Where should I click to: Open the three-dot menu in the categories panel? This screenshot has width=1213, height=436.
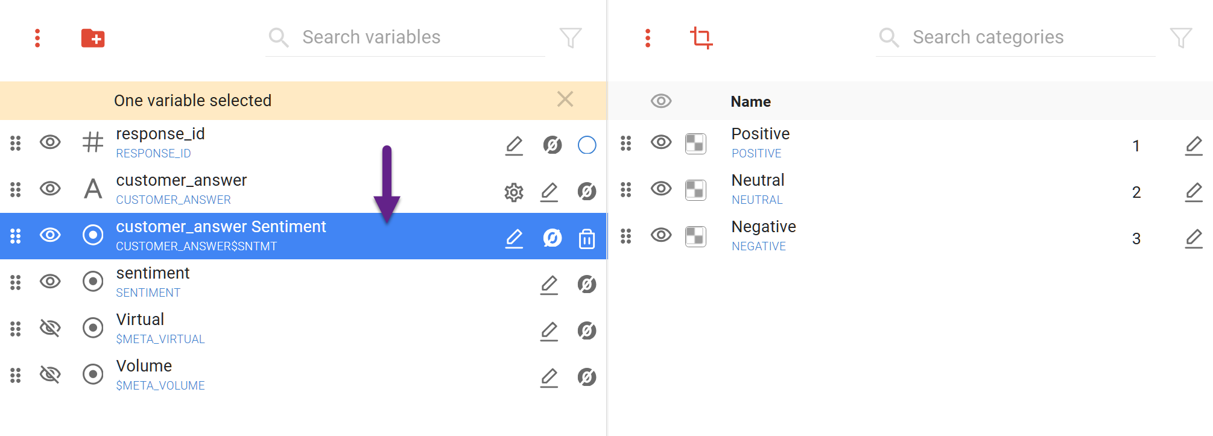[648, 37]
